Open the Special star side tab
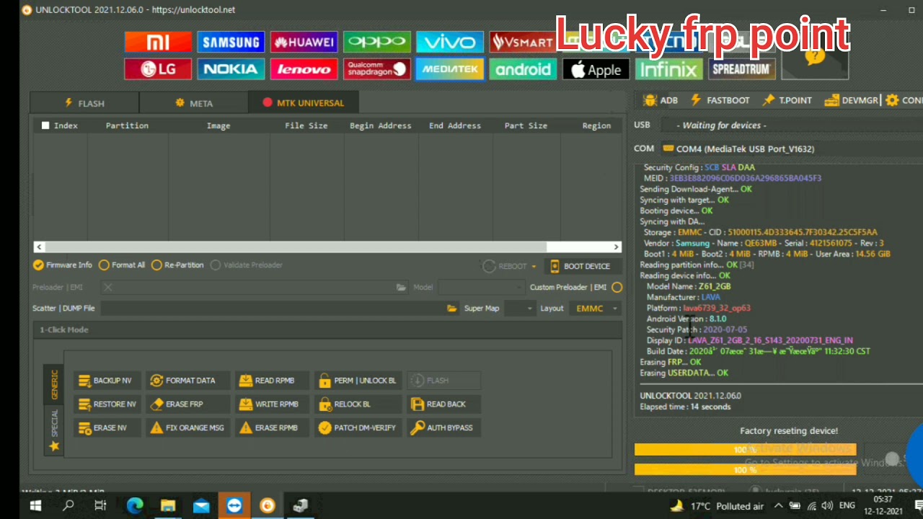 click(x=54, y=431)
